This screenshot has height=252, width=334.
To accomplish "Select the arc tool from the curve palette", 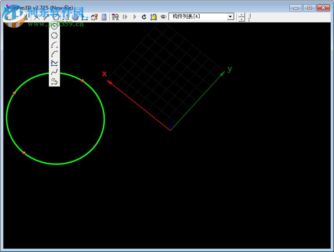I will [54, 45].
